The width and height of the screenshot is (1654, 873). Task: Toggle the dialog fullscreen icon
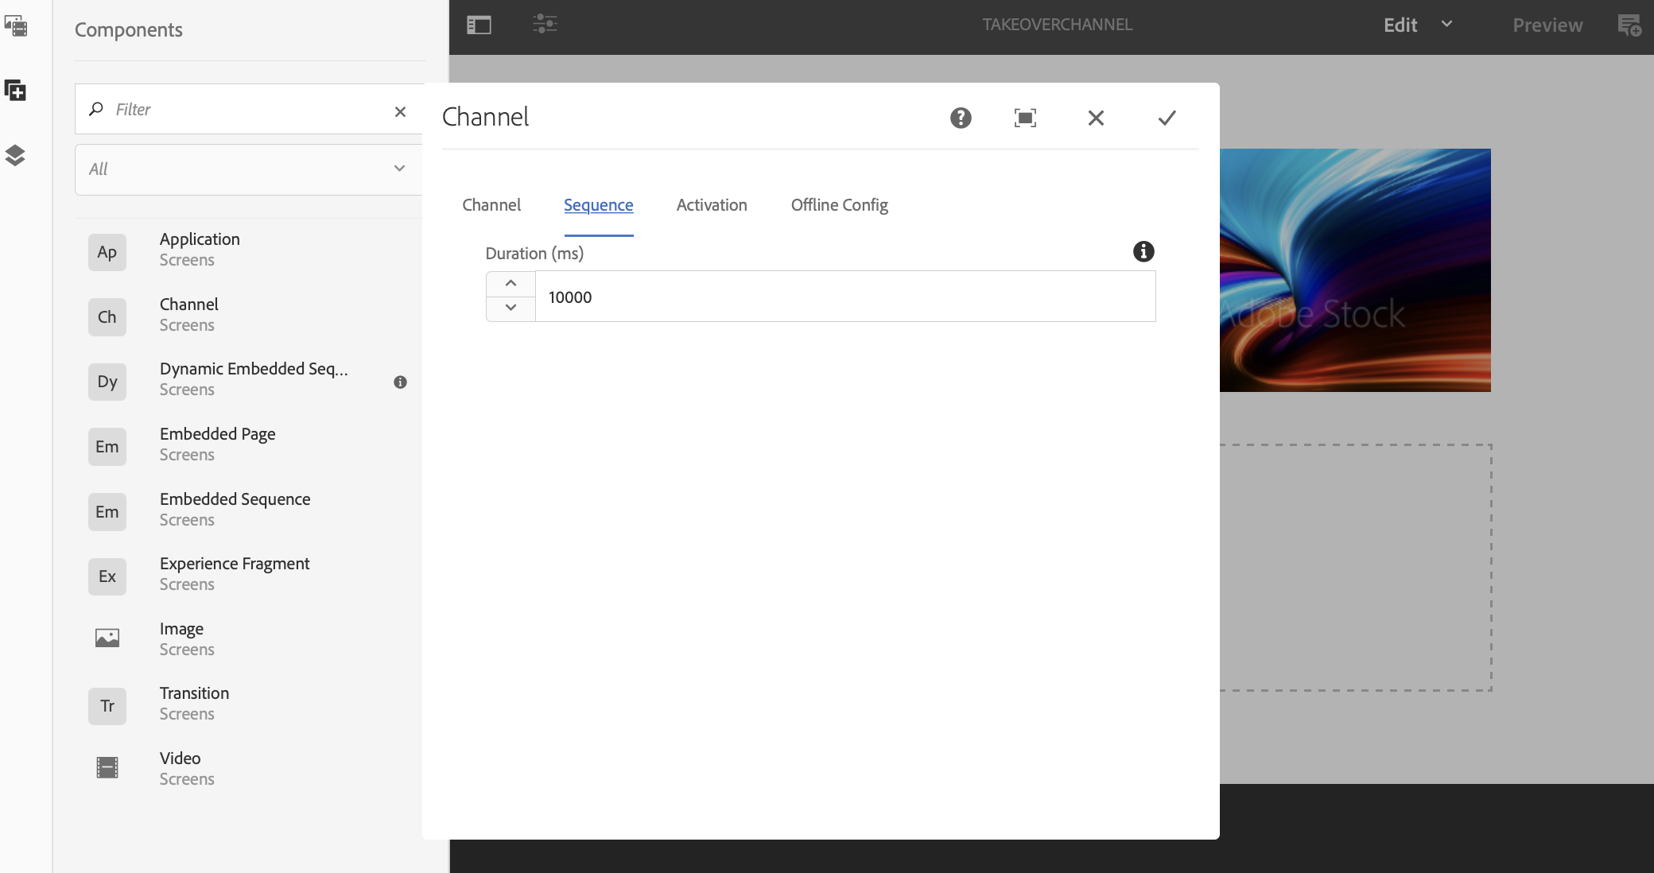point(1025,118)
